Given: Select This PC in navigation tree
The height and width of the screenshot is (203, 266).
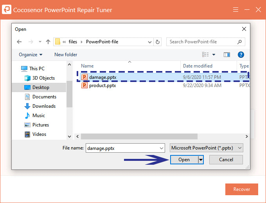Looking at the screenshot, I should click(x=37, y=69).
